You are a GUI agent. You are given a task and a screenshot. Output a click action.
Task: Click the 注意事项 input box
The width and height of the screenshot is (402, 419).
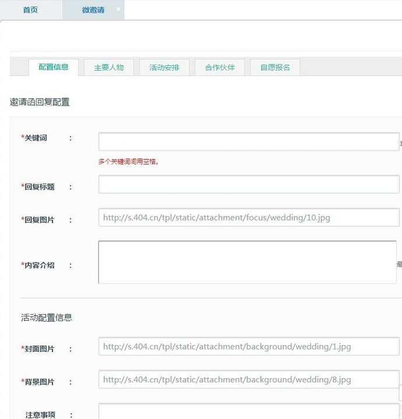coord(249,411)
